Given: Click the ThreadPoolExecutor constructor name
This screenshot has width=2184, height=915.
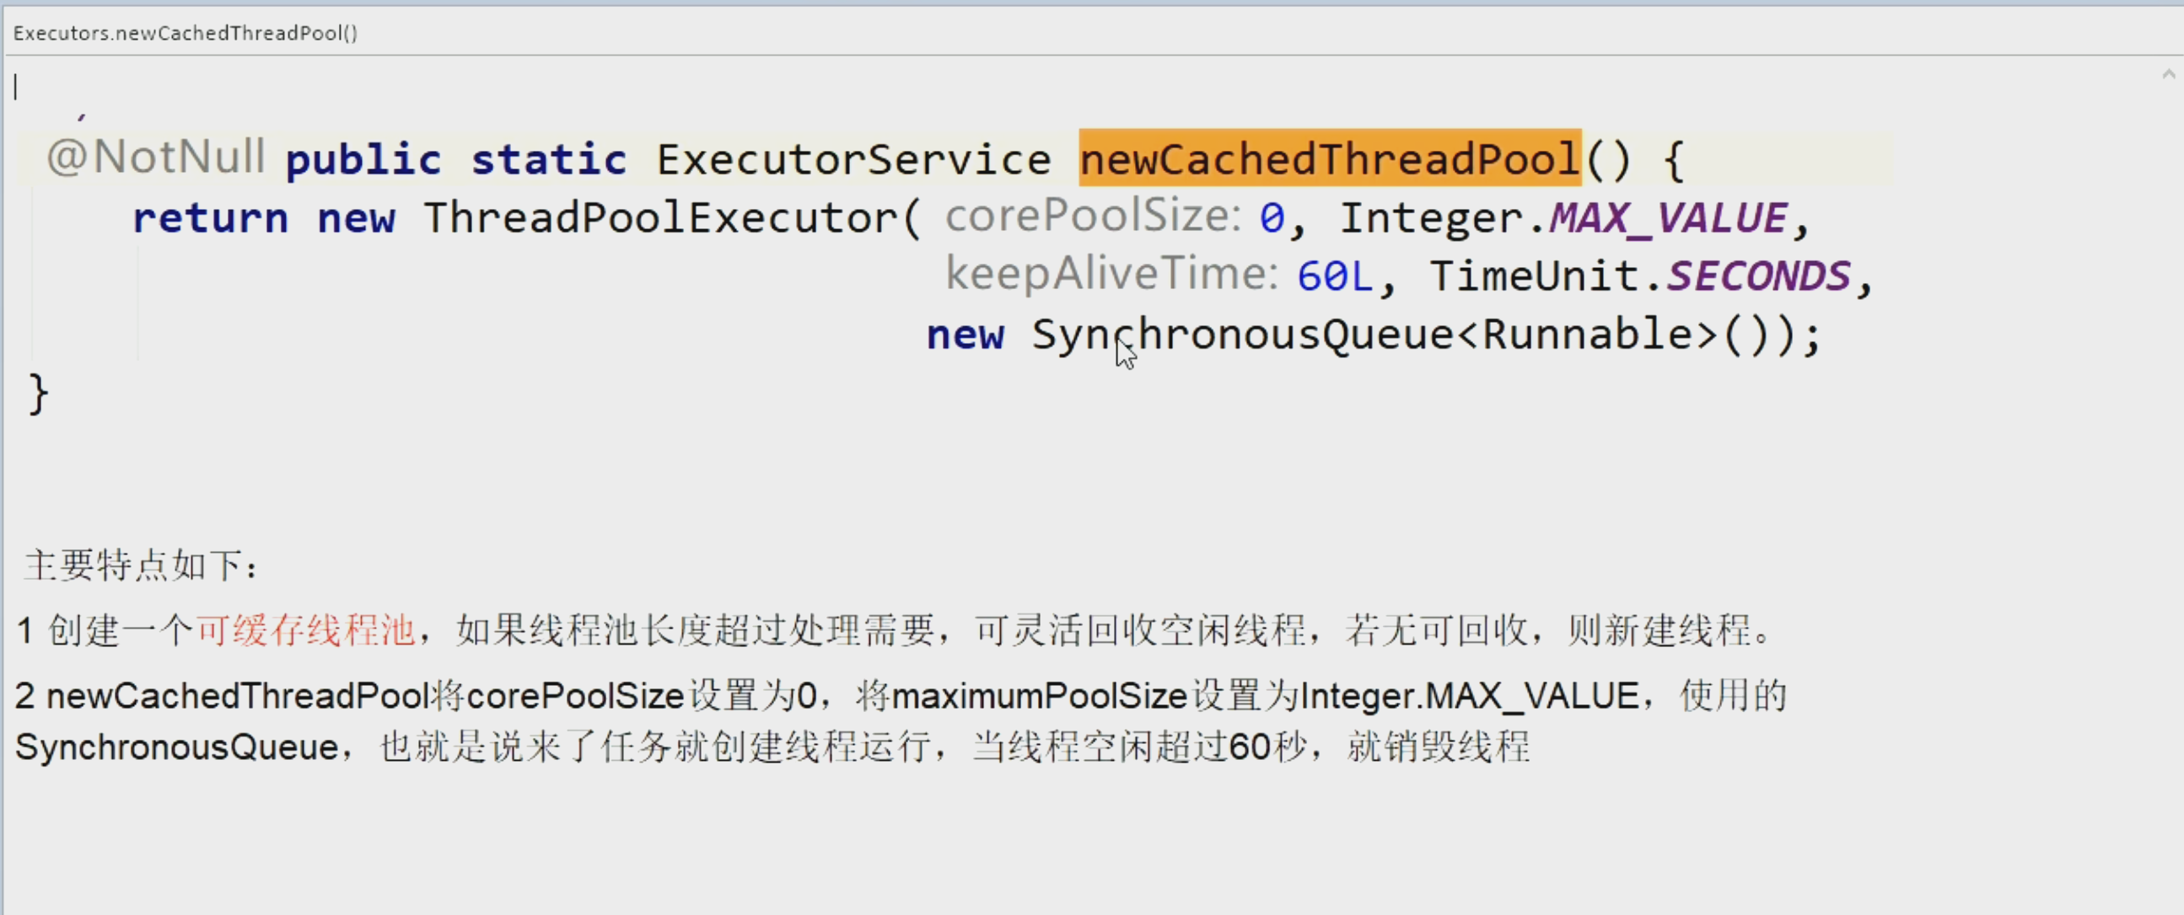Looking at the screenshot, I should coord(660,217).
